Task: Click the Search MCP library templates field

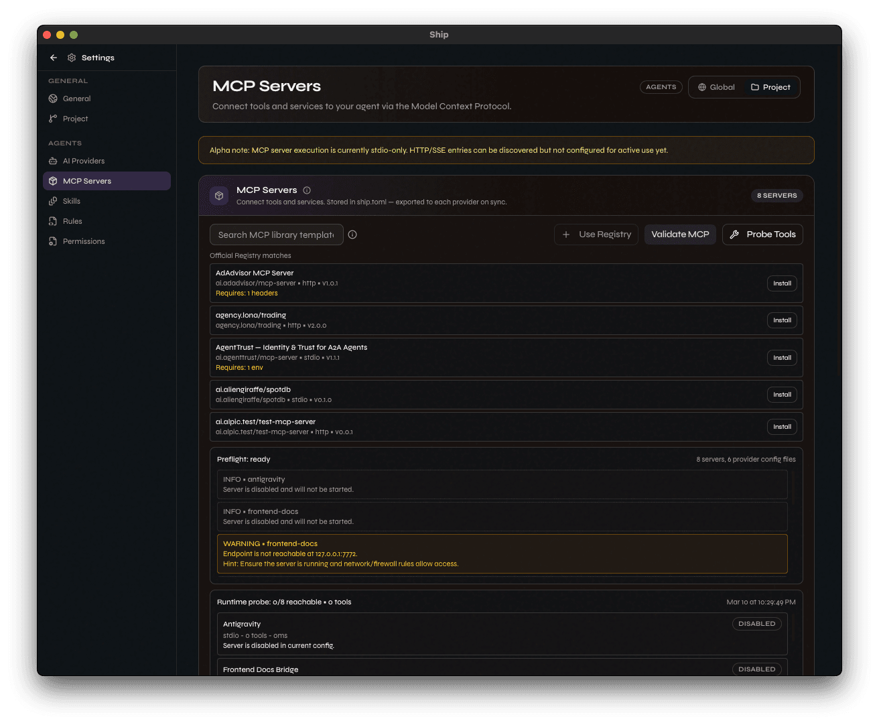Action: (x=276, y=235)
